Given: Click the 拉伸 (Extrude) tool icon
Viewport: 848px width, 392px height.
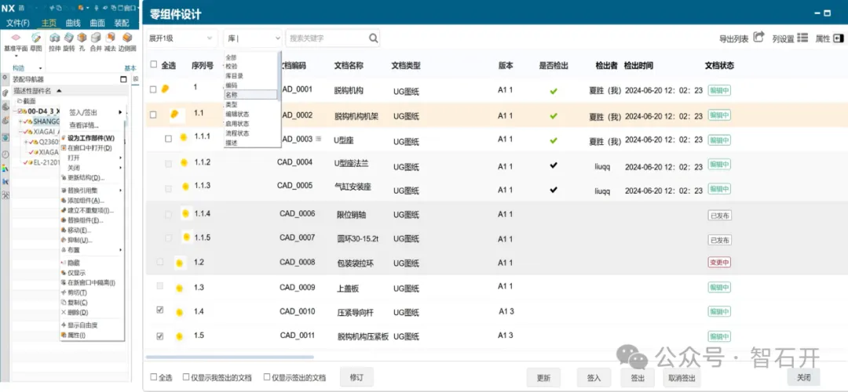Looking at the screenshot, I should (x=54, y=38).
